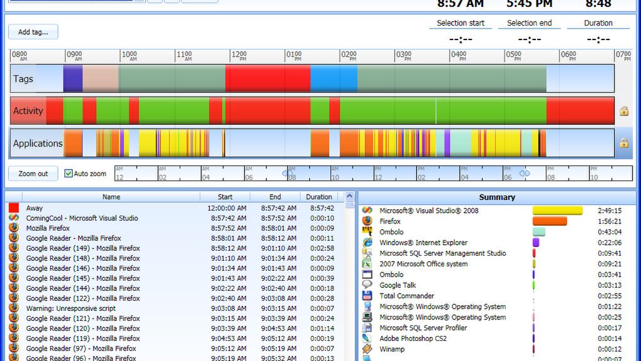The height and width of the screenshot is (361, 641).
Task: Click Visual Studio 2008 icon in Summary
Action: click(x=367, y=211)
